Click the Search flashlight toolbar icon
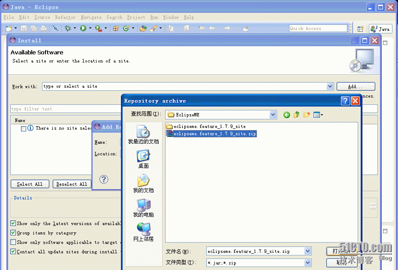 pyautogui.click(x=154, y=28)
